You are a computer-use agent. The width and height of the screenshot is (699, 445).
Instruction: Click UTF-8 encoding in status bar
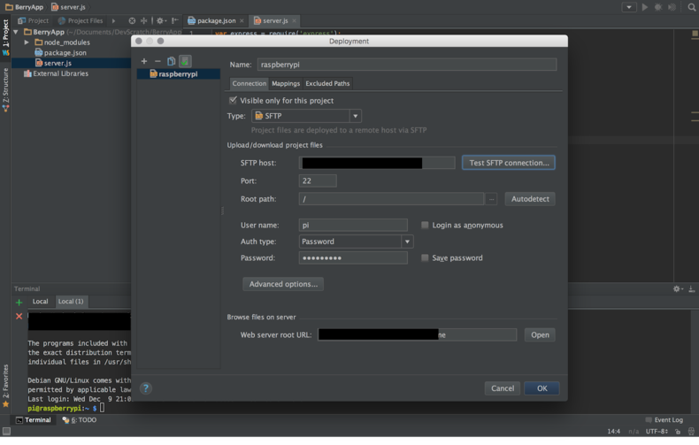pos(657,432)
